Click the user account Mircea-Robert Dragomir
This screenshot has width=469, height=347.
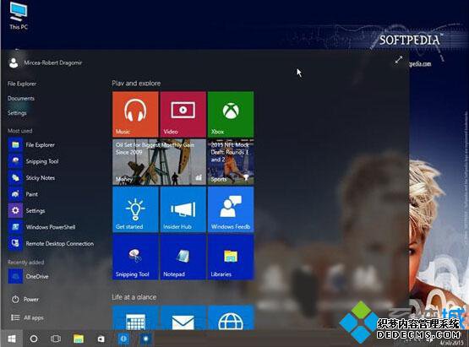pyautogui.click(x=45, y=62)
